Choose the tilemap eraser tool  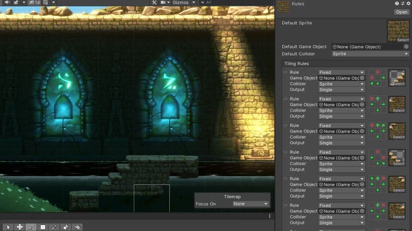coord(66,227)
